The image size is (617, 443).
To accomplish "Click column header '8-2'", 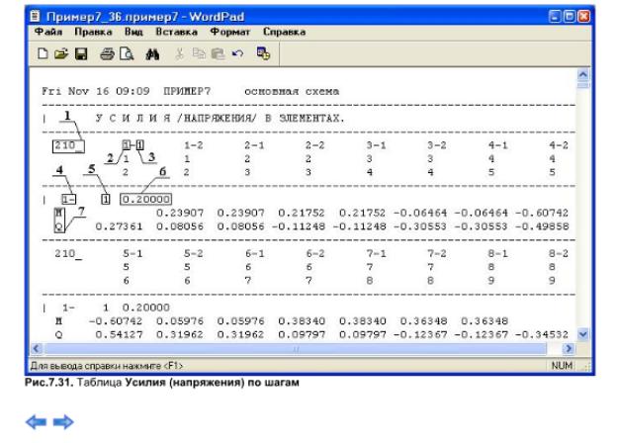I will [559, 253].
